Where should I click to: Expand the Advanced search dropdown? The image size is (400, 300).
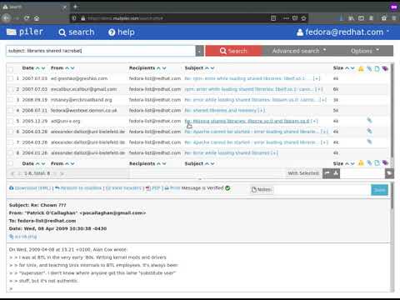(298, 51)
